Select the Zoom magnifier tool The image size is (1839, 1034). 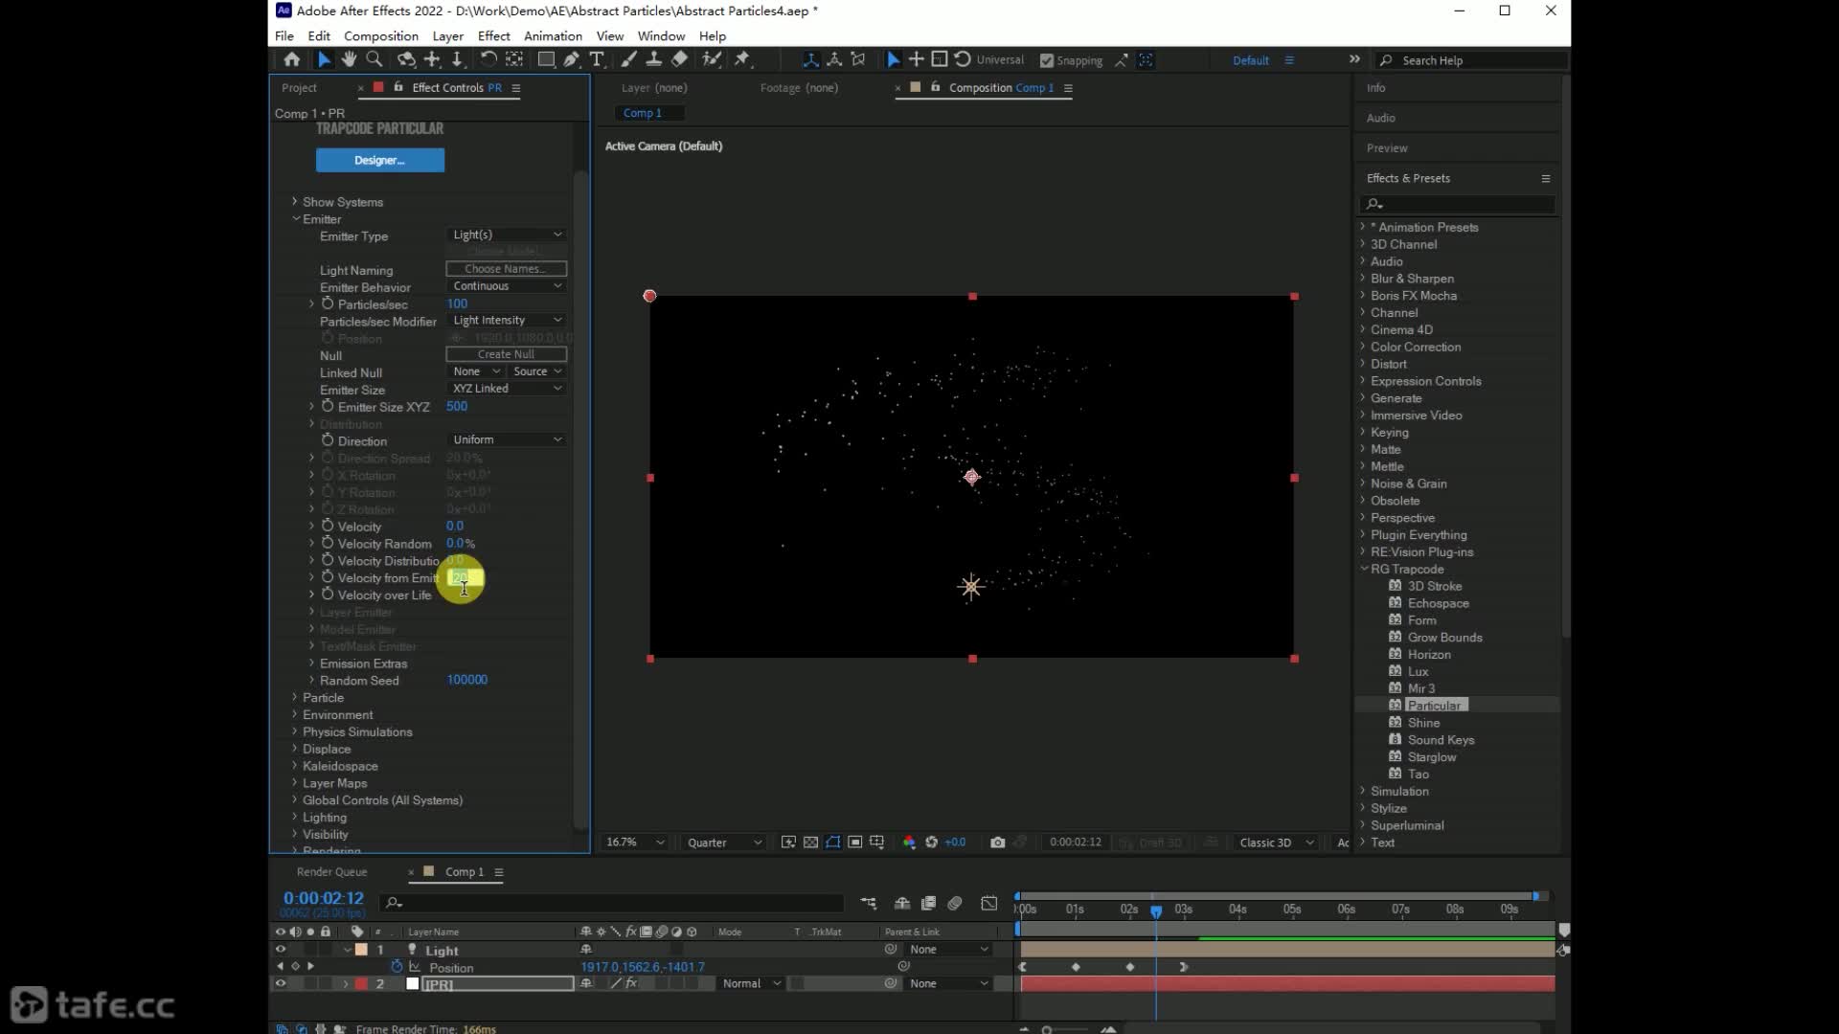pos(375,59)
